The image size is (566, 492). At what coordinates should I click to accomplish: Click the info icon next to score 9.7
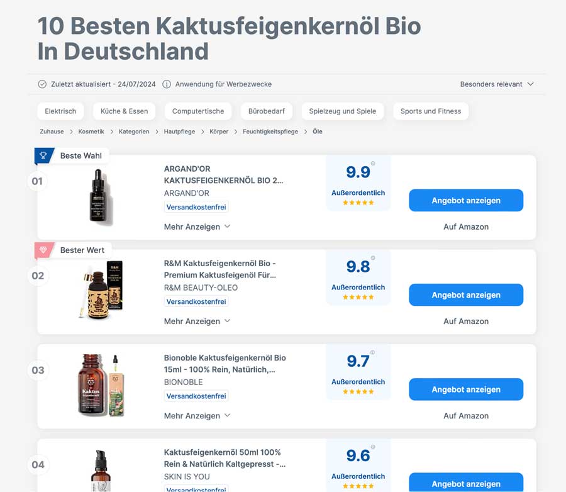pos(372,352)
